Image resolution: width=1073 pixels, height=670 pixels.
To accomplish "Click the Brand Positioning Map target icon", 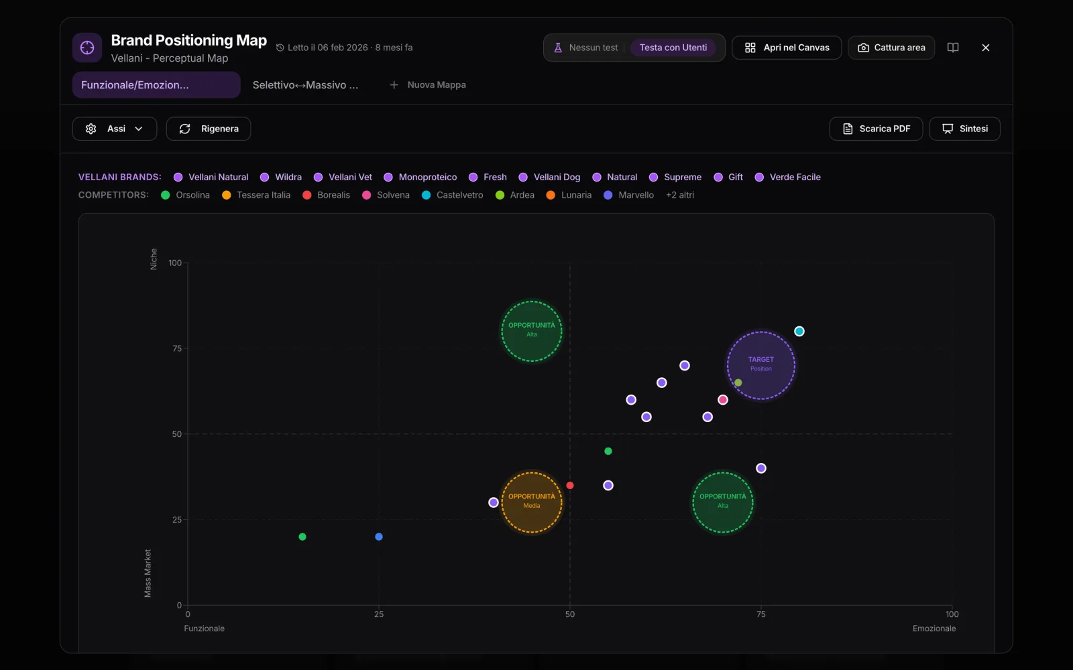I will click(87, 48).
